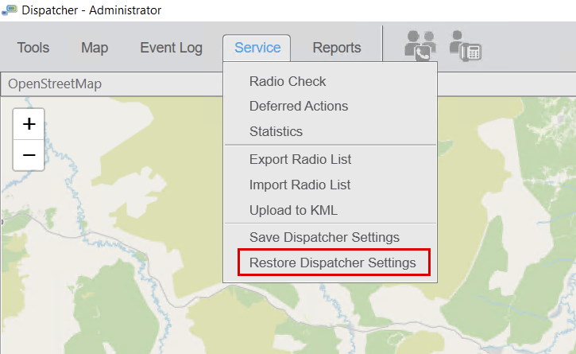576x354 pixels.
Task: Open the Event Log menu
Action: tap(171, 48)
